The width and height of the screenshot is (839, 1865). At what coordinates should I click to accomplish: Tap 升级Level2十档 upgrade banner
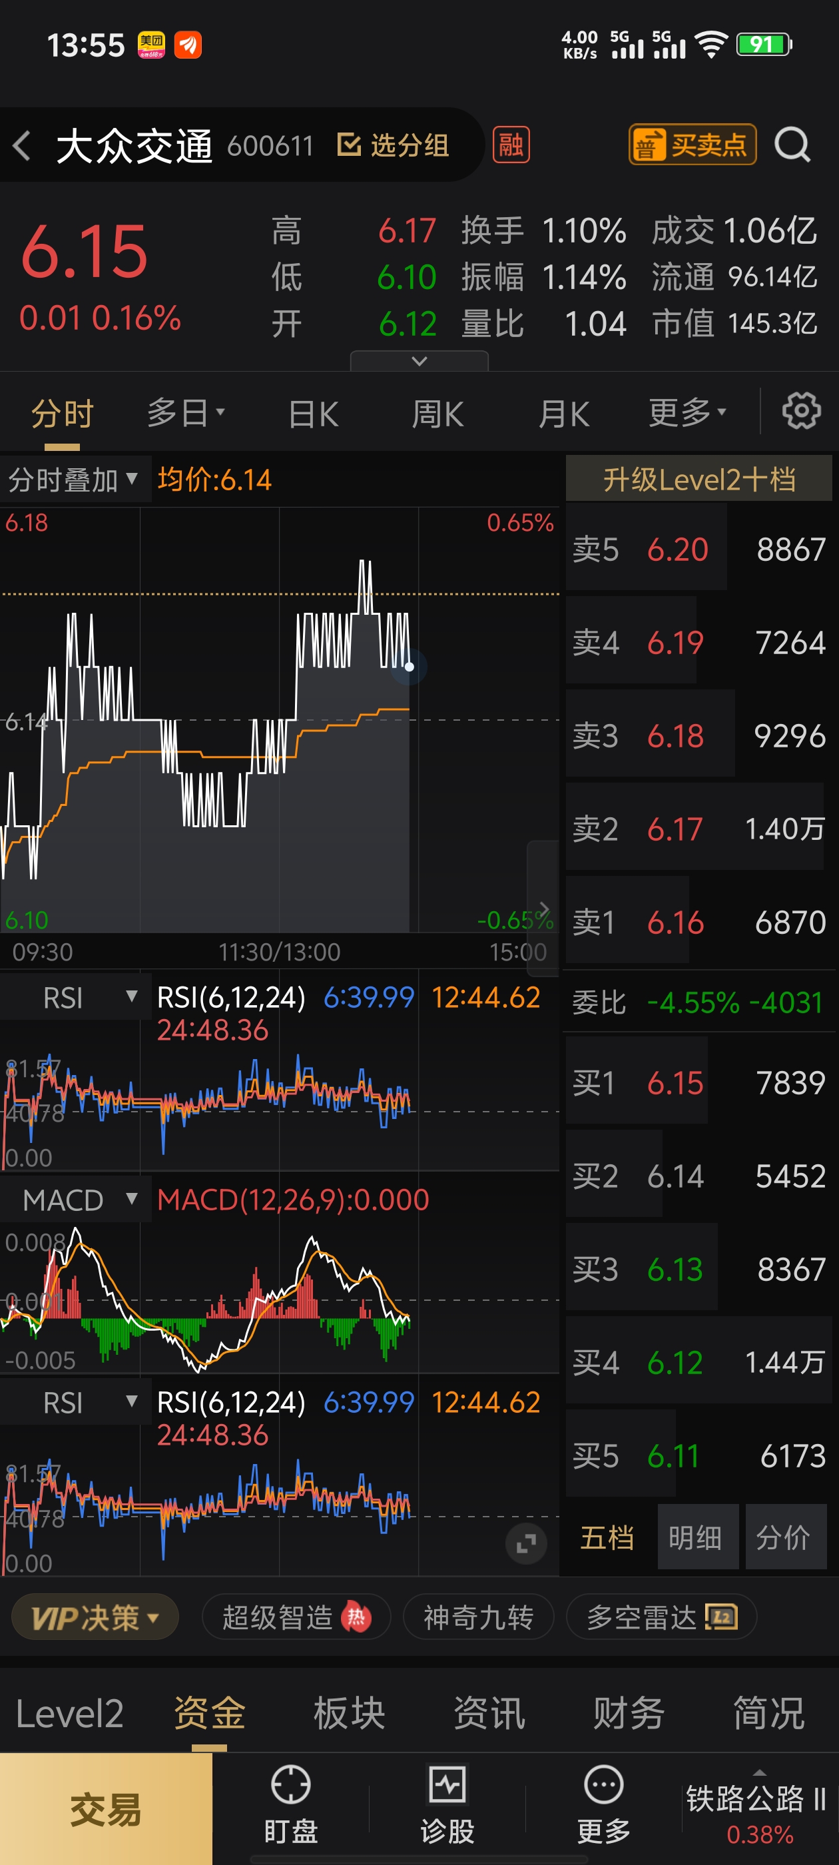[699, 478]
